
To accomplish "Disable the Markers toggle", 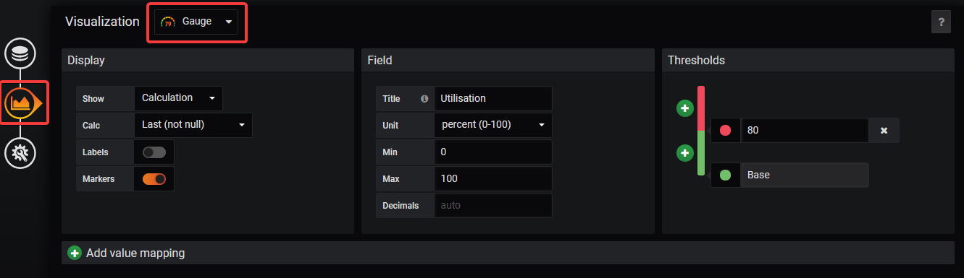I will point(154,178).
